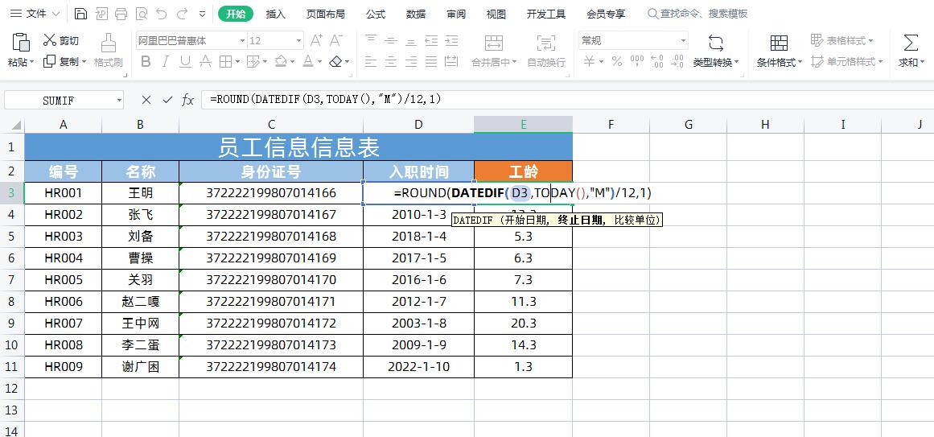The height and width of the screenshot is (437, 934).
Task: Click the Format Painter (格式刷) brush icon
Action: [x=109, y=43]
